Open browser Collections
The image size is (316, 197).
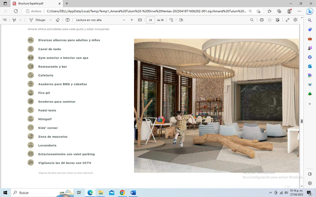coord(279,11)
